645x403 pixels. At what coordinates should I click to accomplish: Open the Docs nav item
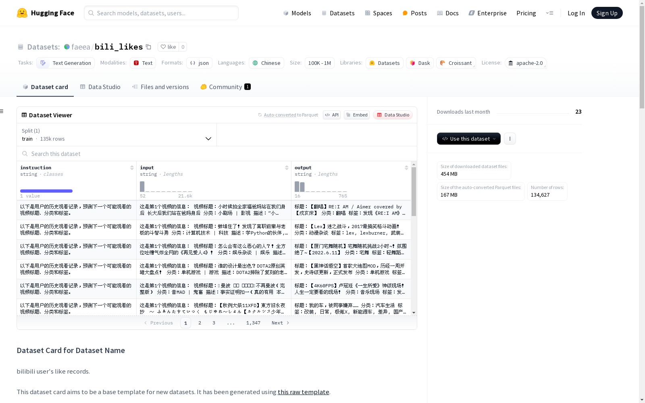tap(448, 13)
